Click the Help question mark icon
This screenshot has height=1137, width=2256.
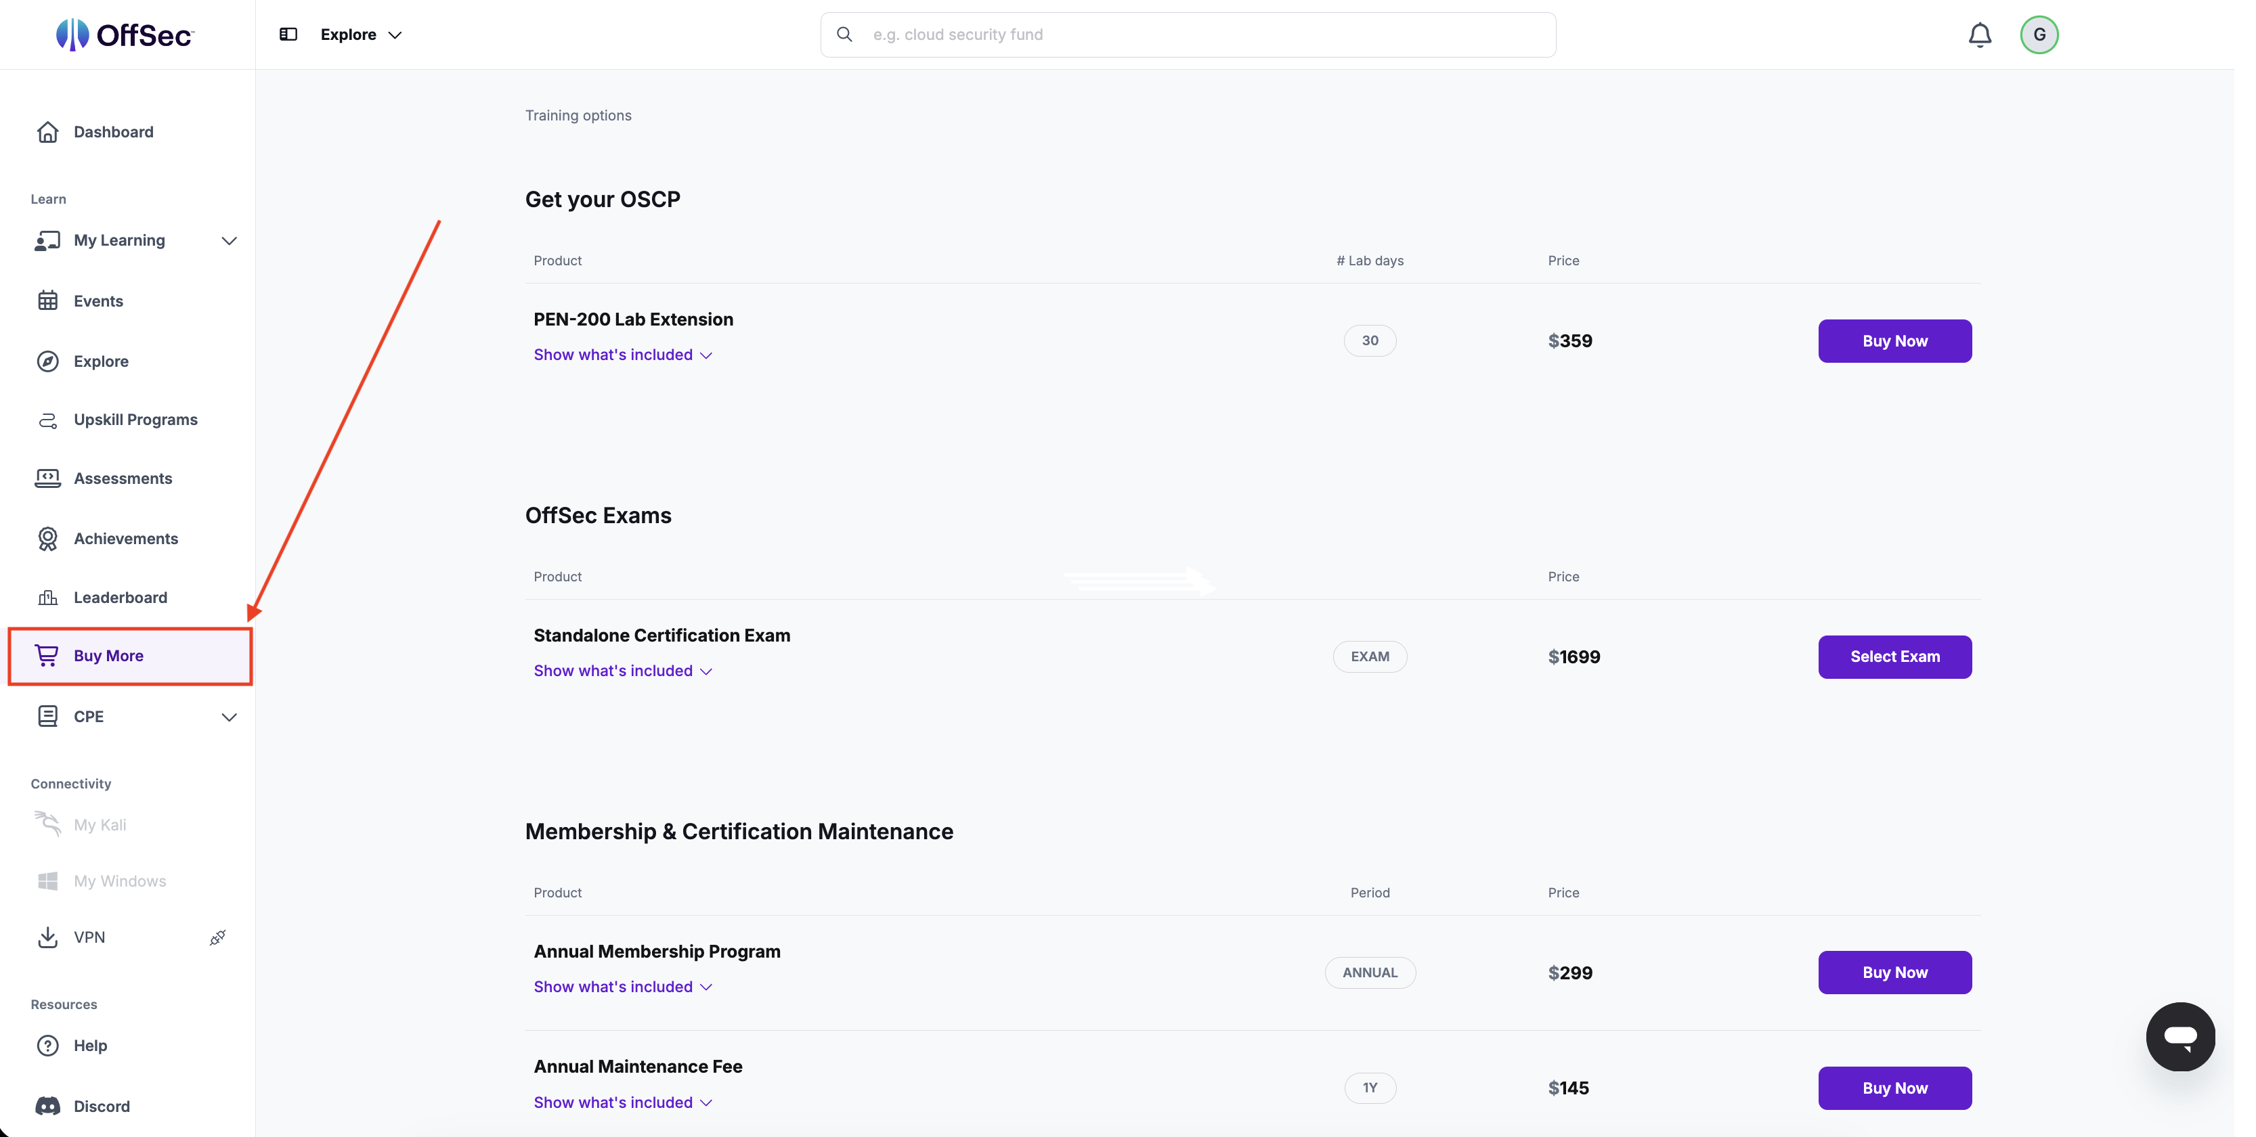(48, 1045)
